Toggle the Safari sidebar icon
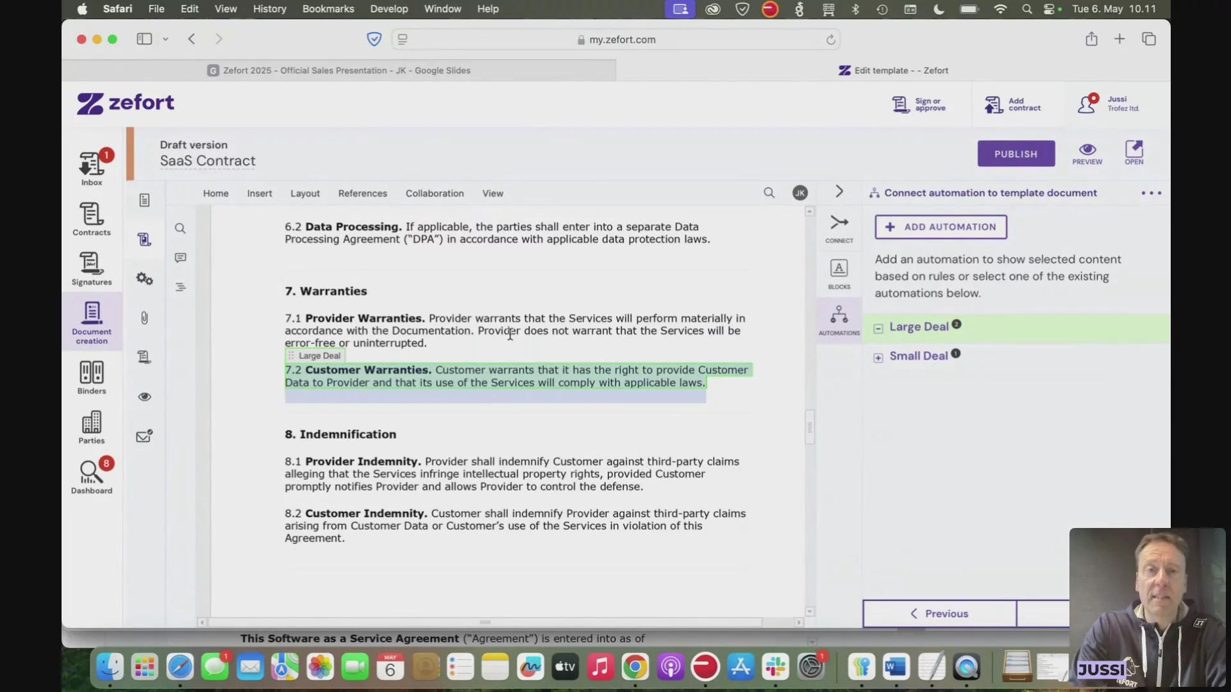The height and width of the screenshot is (692, 1231). point(144,39)
